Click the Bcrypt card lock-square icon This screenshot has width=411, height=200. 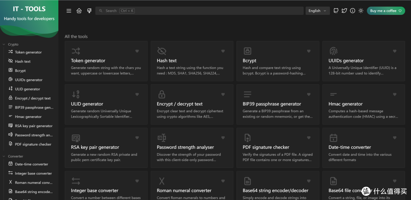247,51
